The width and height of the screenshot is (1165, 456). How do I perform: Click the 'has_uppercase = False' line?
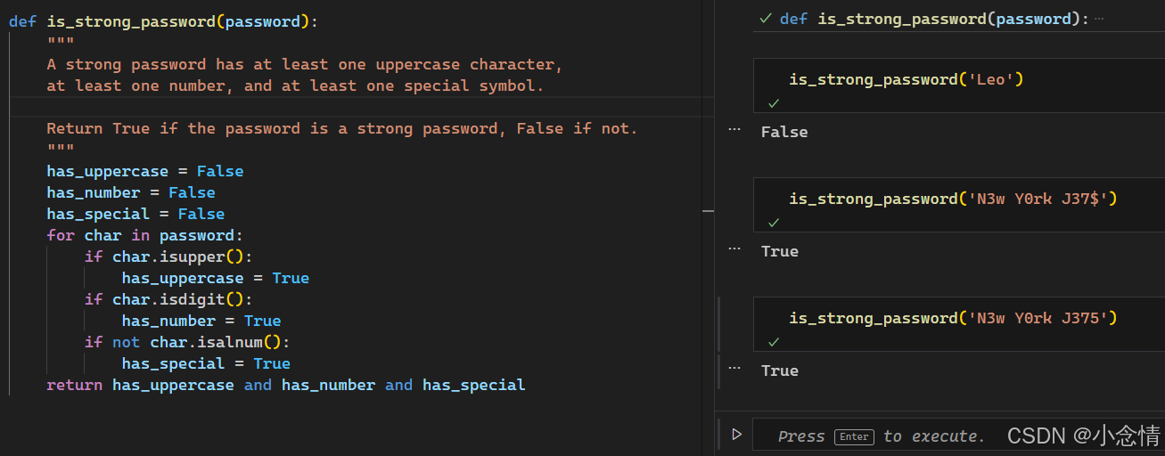[x=145, y=171]
